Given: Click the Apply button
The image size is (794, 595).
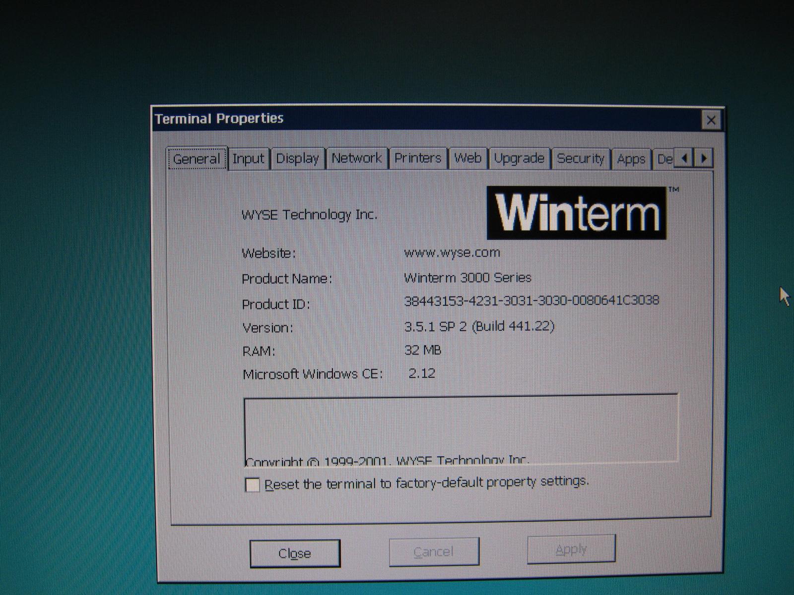Looking at the screenshot, I should [571, 549].
